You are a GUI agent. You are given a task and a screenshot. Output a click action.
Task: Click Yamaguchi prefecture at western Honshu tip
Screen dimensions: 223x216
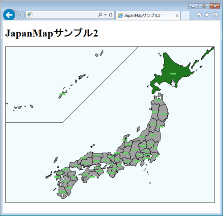(75, 166)
